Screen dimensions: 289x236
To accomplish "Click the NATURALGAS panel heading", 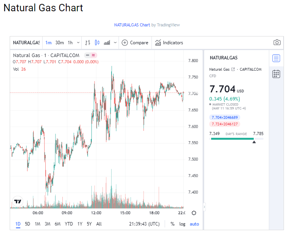I will (x=224, y=58).
